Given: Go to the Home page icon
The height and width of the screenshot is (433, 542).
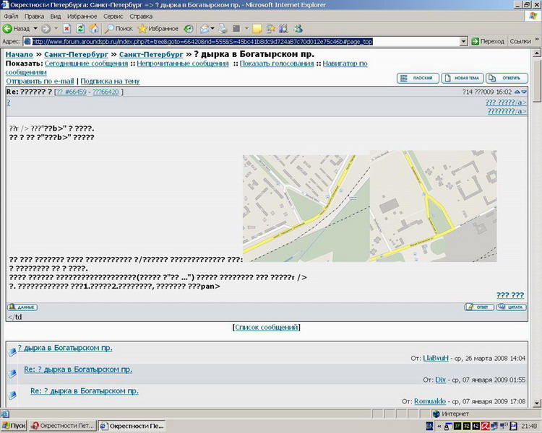Looking at the screenshot, I should pyautogui.click(x=93, y=29).
